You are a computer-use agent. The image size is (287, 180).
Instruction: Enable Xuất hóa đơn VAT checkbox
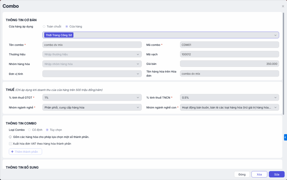[11, 144]
